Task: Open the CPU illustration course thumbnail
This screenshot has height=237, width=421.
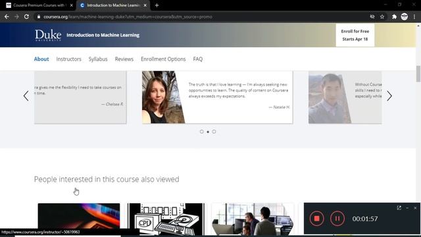Action: click(x=166, y=219)
